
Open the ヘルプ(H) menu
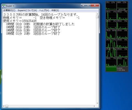[44, 10]
